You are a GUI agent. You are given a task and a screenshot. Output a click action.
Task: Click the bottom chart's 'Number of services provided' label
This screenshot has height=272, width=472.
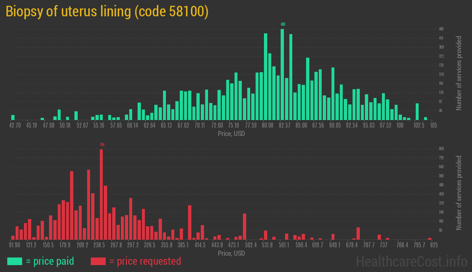click(459, 193)
